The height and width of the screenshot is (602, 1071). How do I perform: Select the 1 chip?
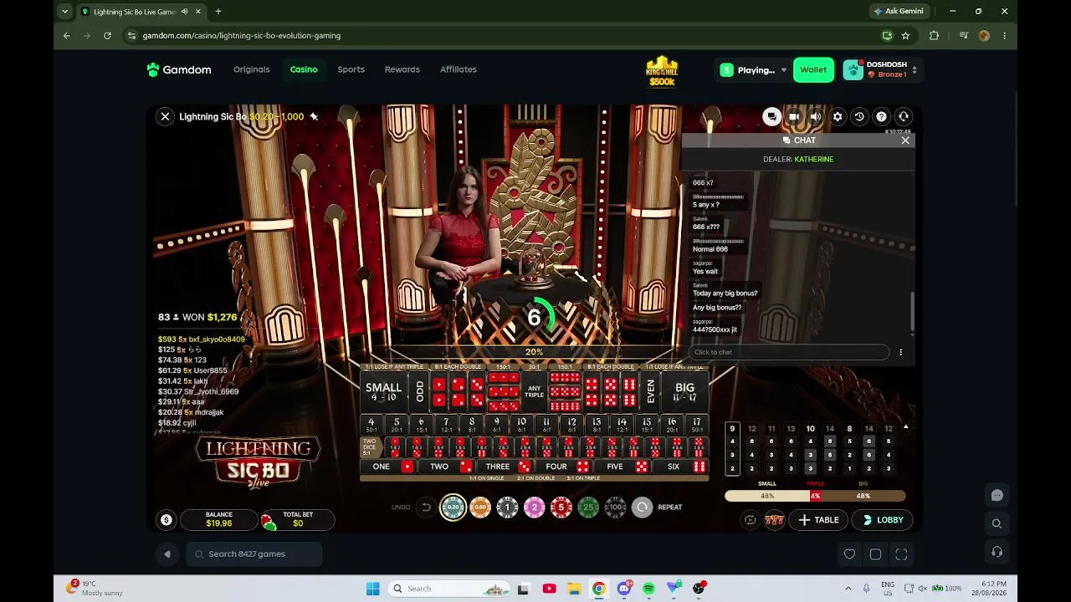point(507,507)
